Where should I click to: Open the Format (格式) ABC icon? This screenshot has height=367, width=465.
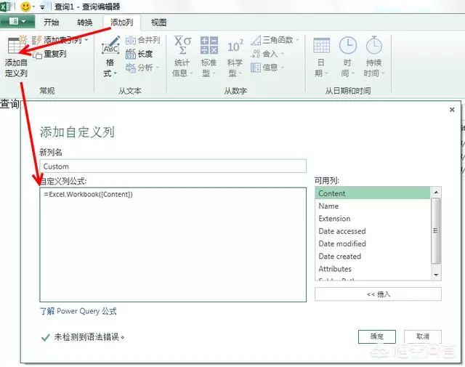[110, 45]
